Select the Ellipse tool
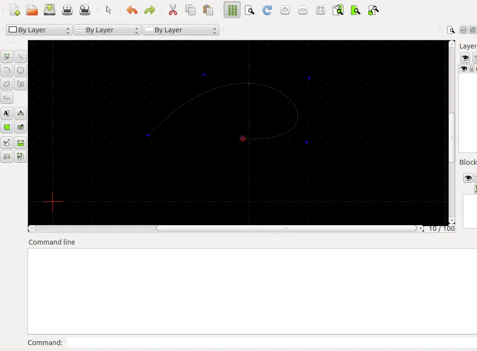 click(x=6, y=84)
